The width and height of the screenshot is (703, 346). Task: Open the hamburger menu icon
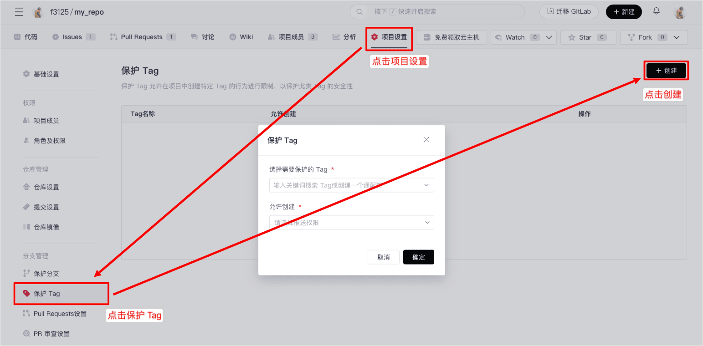pyautogui.click(x=19, y=12)
